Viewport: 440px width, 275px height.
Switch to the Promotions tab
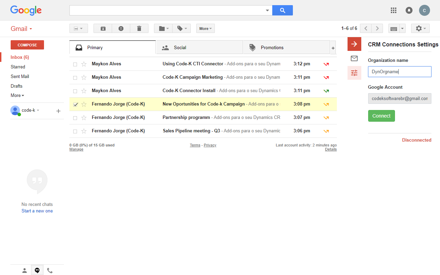click(286, 47)
